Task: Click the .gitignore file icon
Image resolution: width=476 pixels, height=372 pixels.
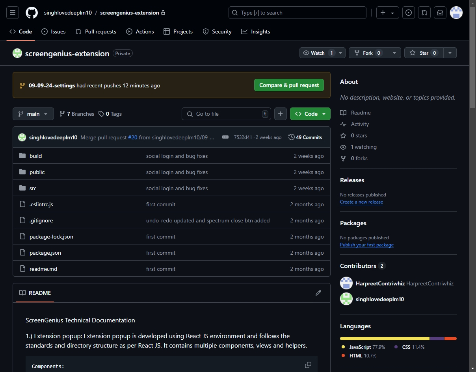Action: pyautogui.click(x=22, y=220)
